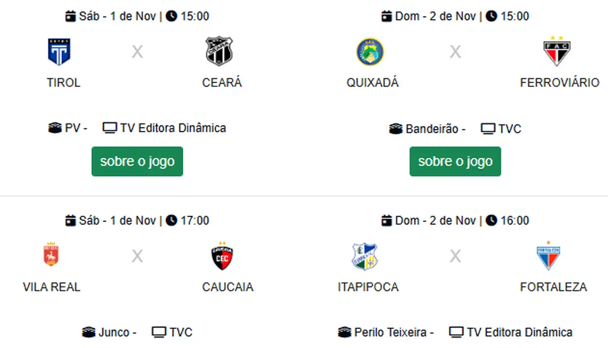The height and width of the screenshot is (348, 612).
Task: Click the TVC broadcast label for Vila Real match
Action: click(181, 332)
